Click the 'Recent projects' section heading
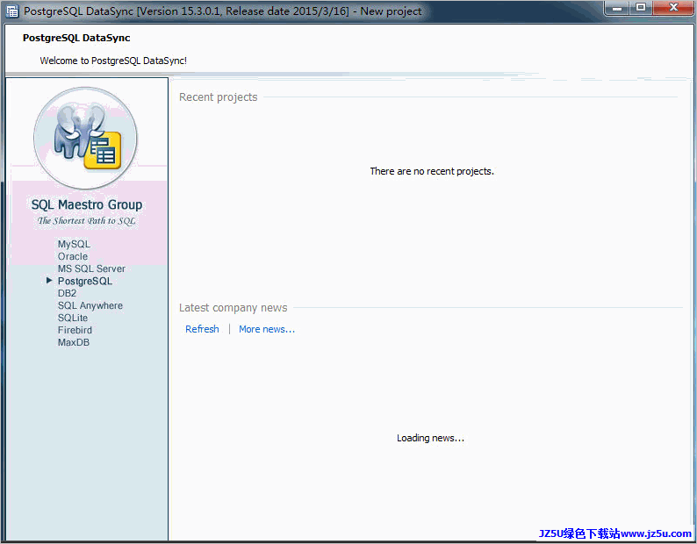 point(219,97)
